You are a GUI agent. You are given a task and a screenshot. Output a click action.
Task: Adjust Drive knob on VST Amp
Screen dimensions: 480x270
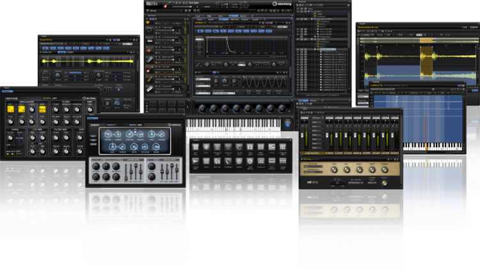click(x=334, y=170)
